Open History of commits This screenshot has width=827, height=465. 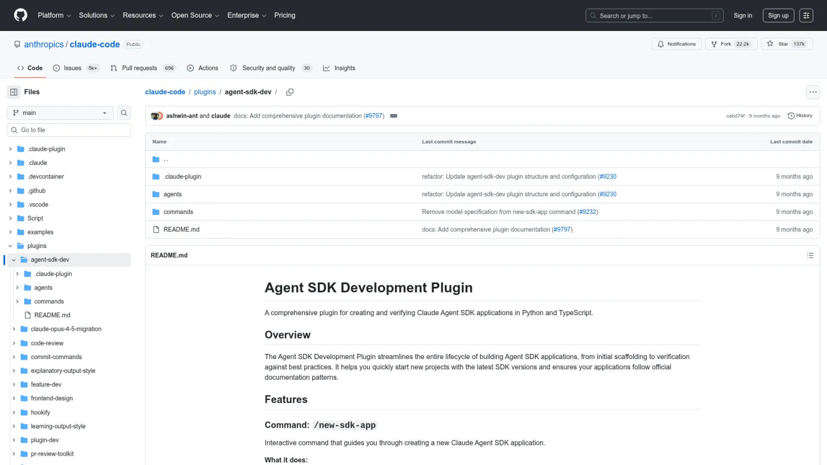coord(800,116)
